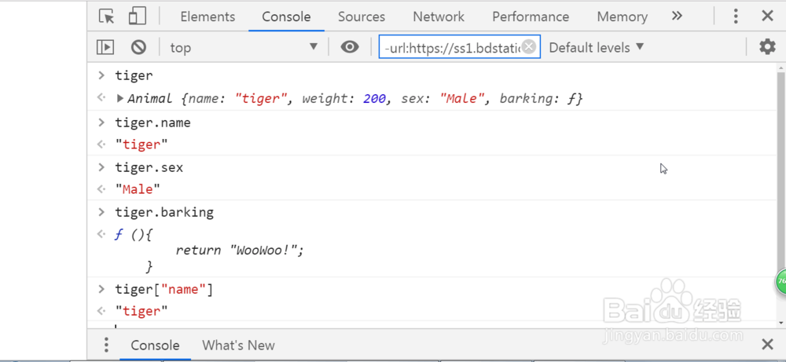Open console settings gear icon

tap(767, 47)
